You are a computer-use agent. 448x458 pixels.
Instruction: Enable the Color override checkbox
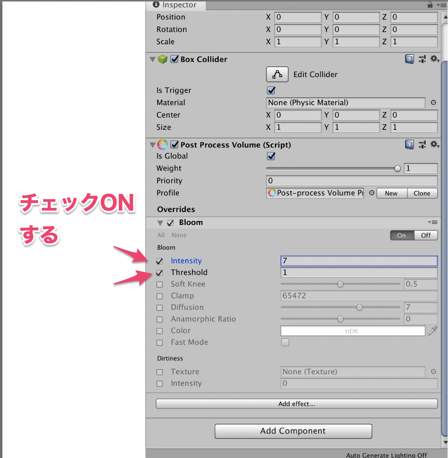(x=159, y=331)
